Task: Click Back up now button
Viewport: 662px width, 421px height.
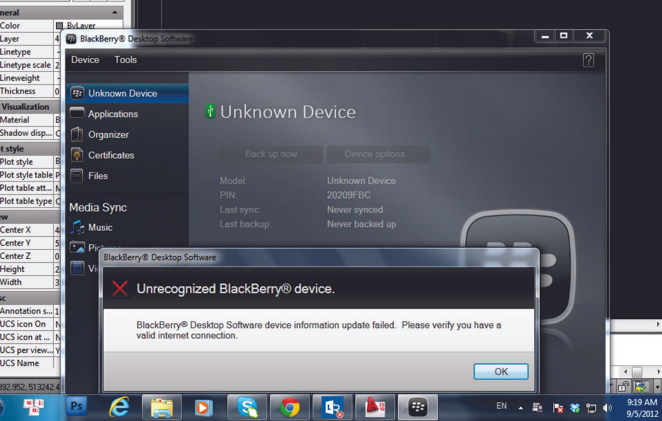Action: (x=271, y=154)
